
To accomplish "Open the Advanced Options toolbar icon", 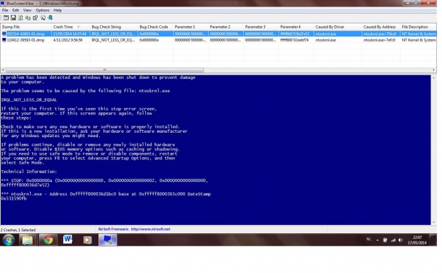I will tap(6, 18).
